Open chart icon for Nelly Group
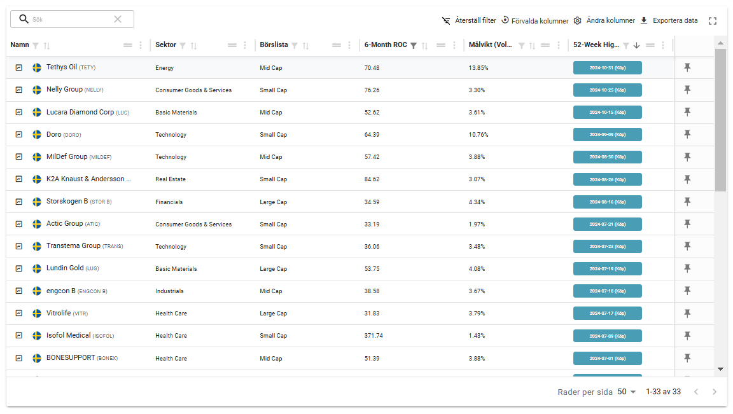 (19, 90)
